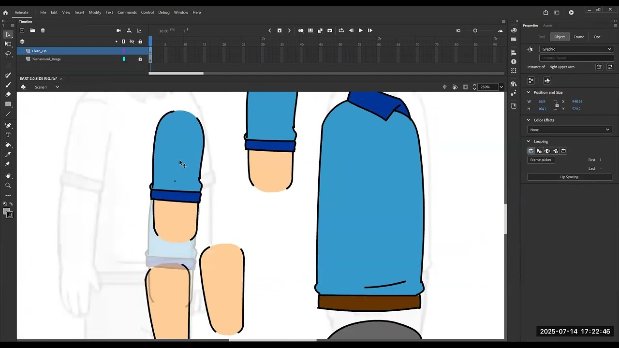Select the Zoom magnifier tool
This screenshot has height=348, width=619.
(8, 185)
